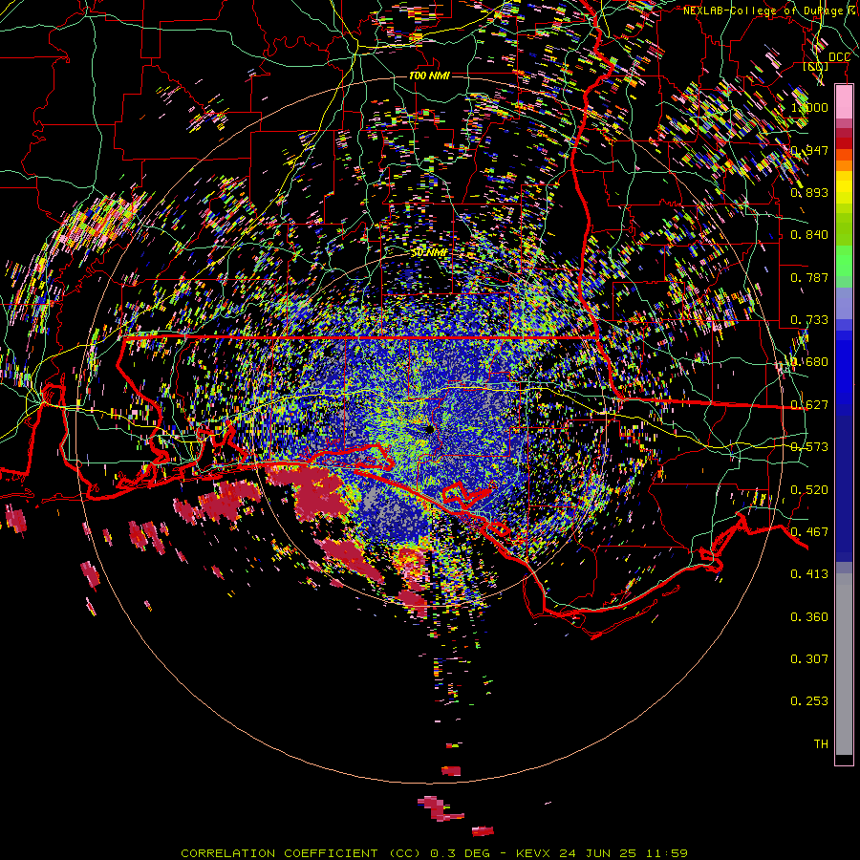Select the pink segment of color bar

tap(844, 101)
